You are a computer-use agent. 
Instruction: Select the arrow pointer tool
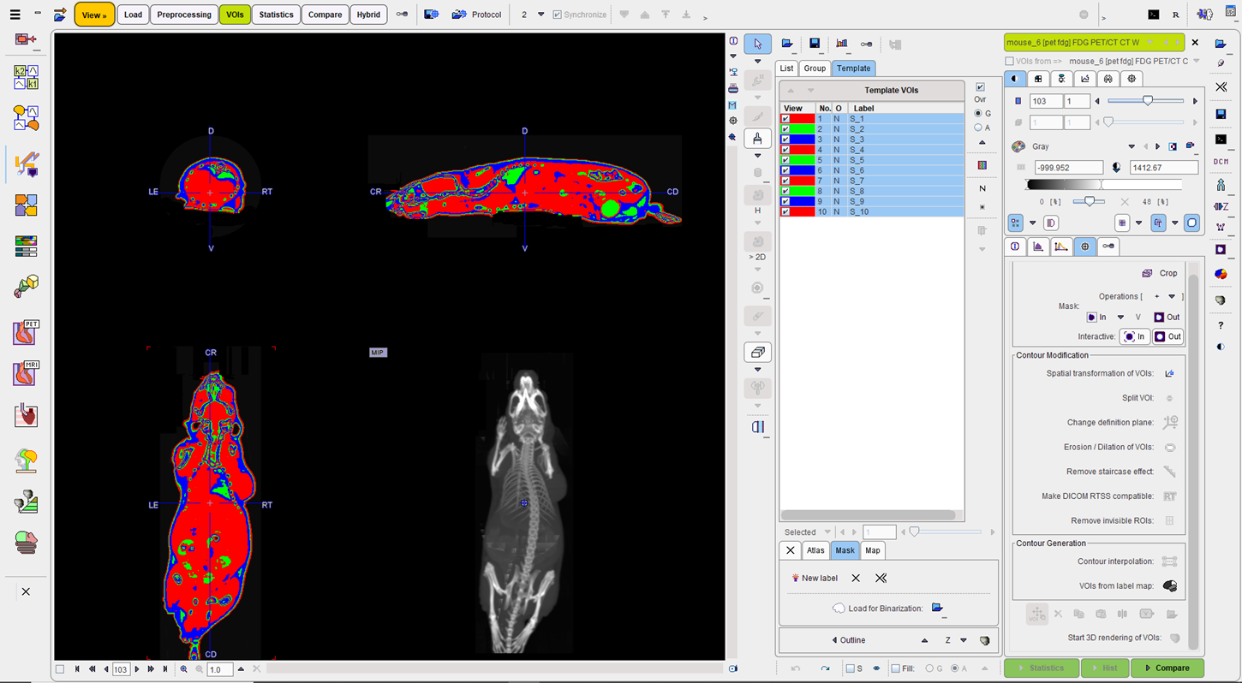[x=757, y=44]
